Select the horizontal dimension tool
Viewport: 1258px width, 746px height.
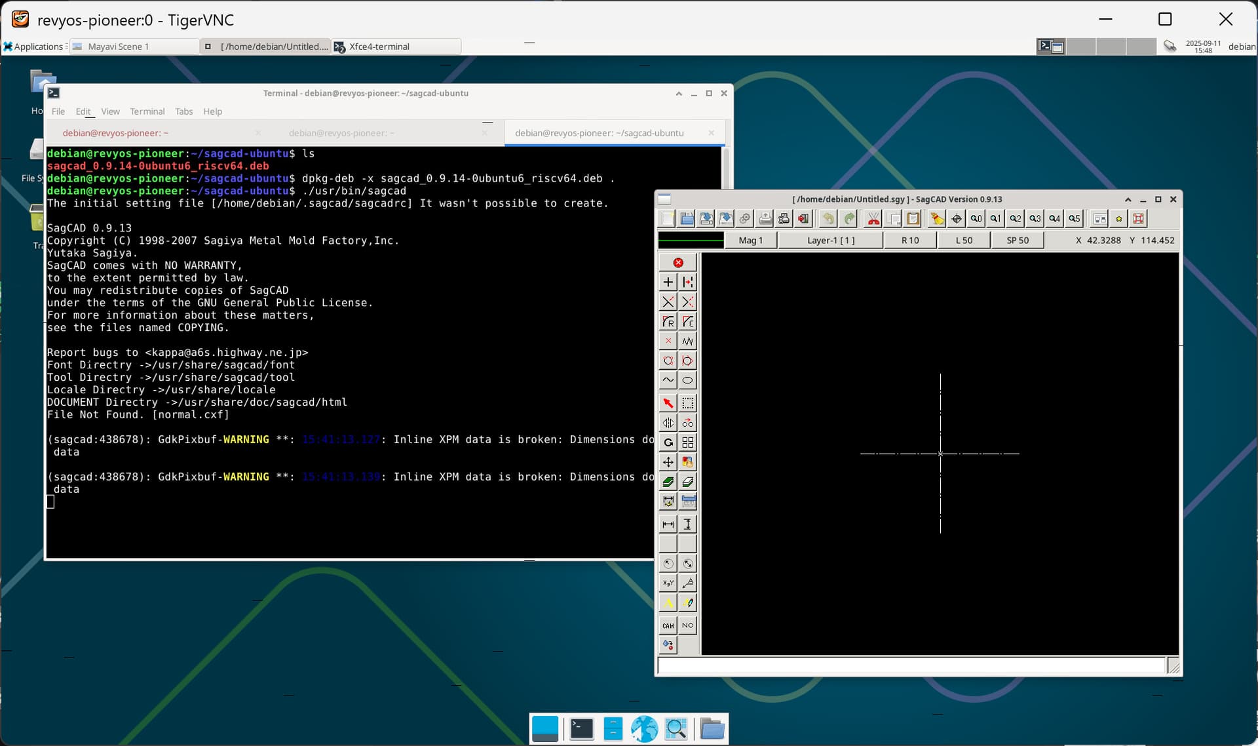668,524
